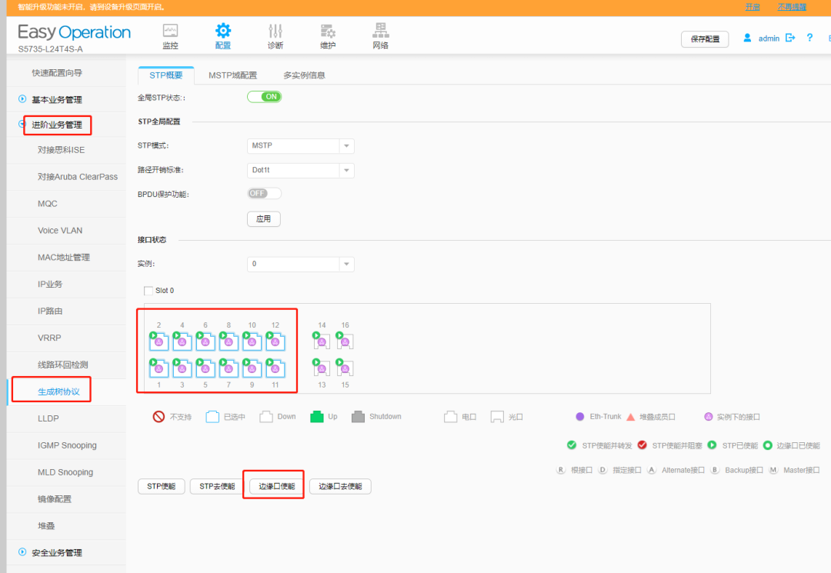Click the 保存配置 button

(x=705, y=39)
